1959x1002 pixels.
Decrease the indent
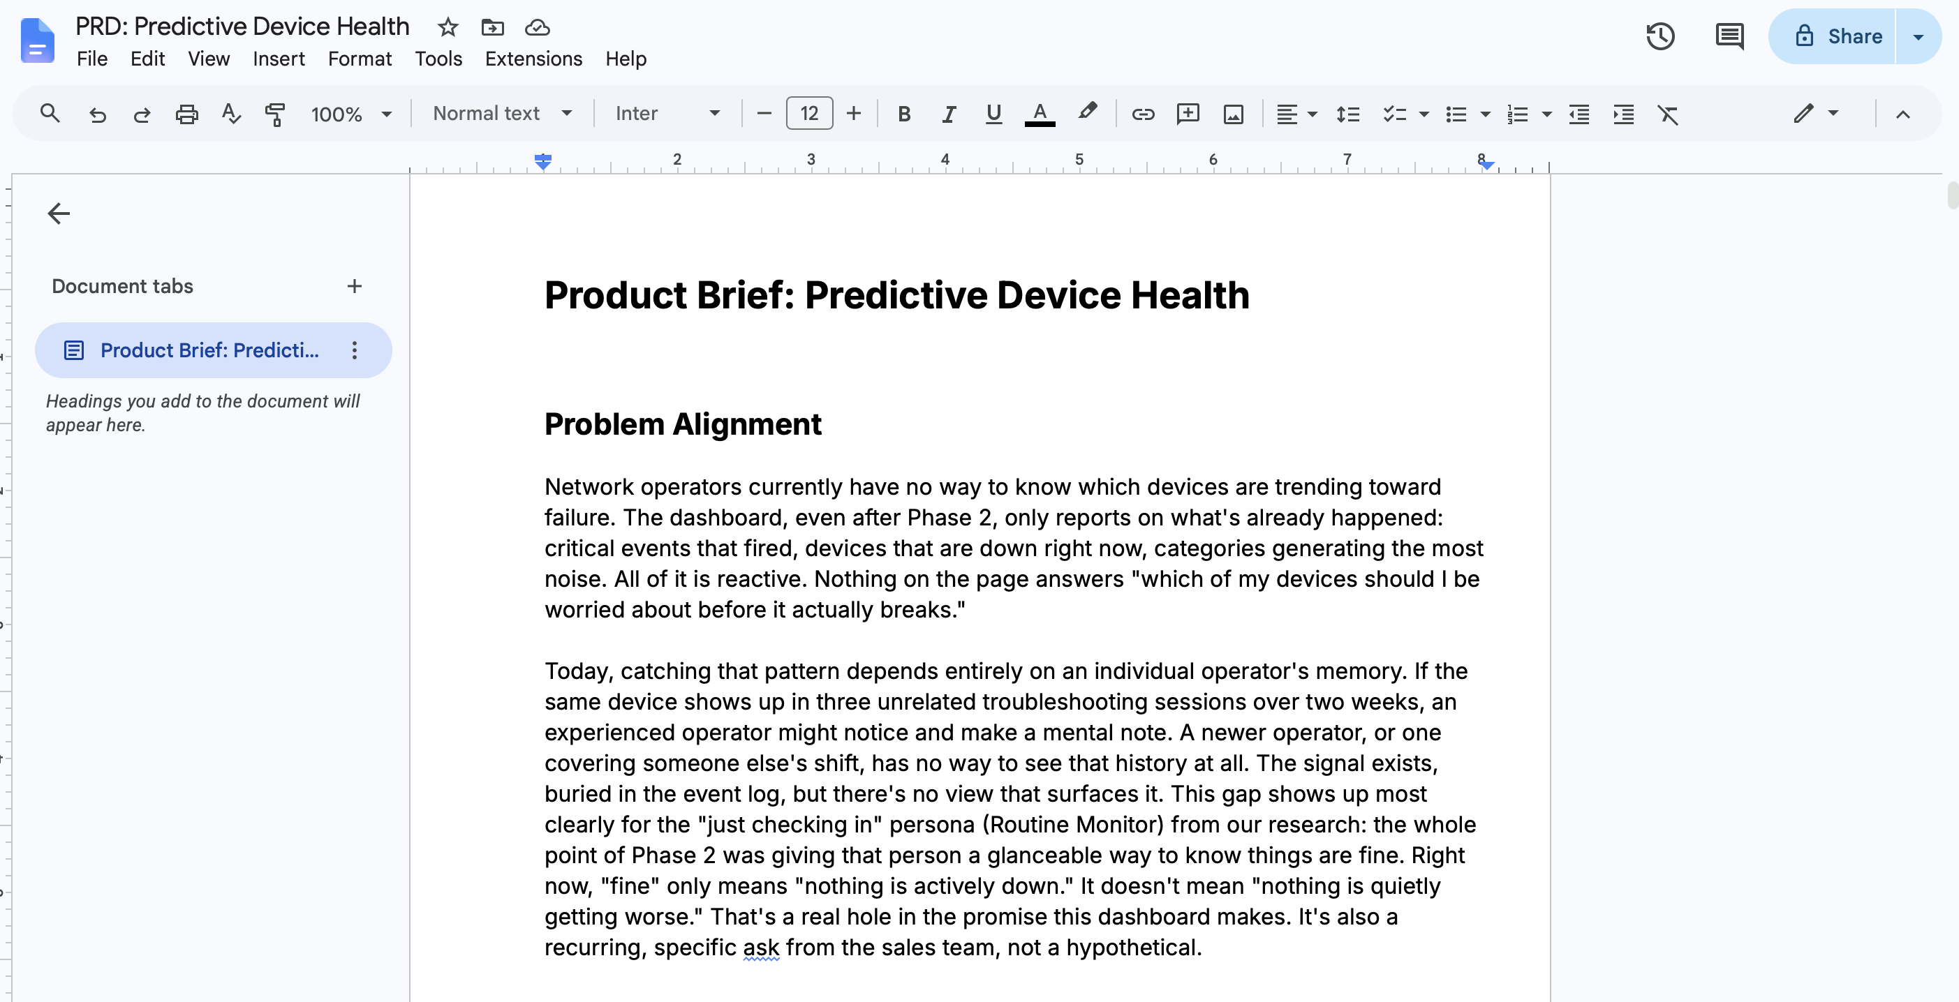1579,114
